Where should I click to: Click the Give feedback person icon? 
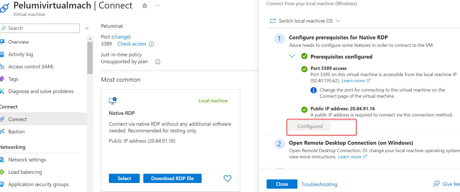436,184
